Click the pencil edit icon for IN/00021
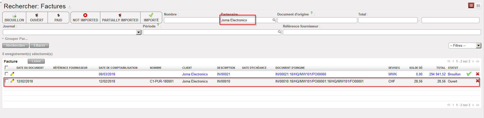The image size is (484, 118). point(12,74)
